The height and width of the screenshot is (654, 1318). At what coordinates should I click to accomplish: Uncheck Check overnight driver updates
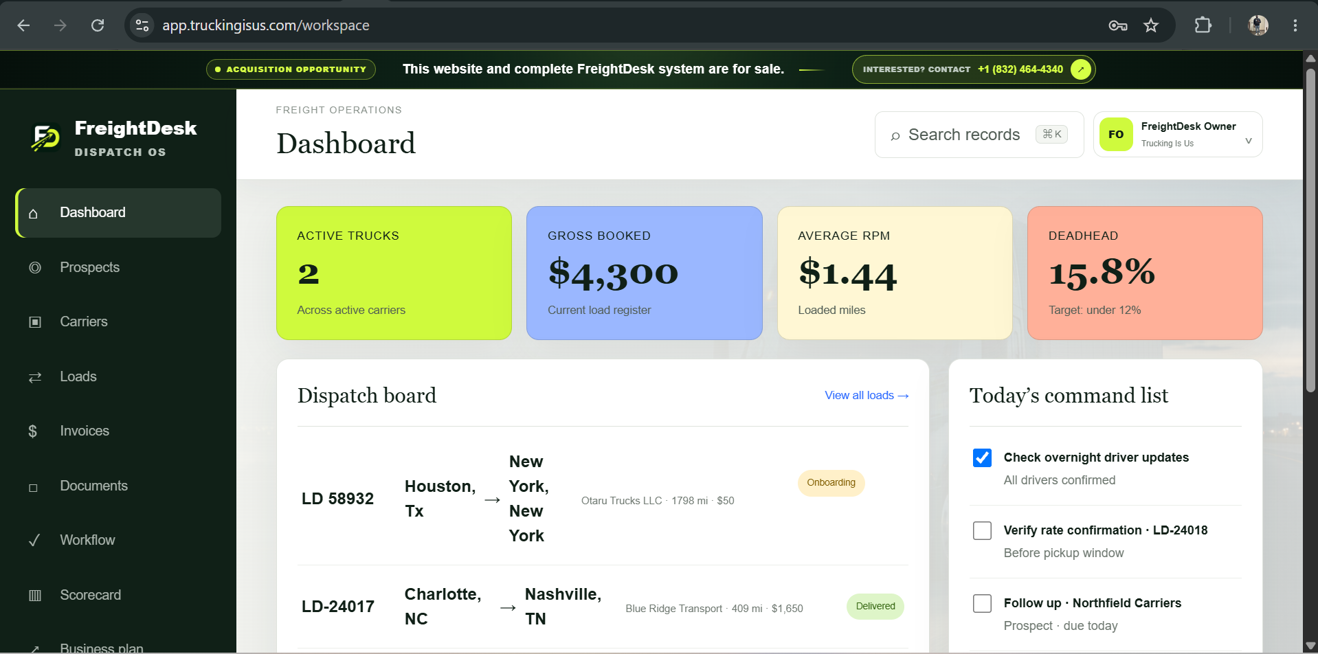[x=982, y=458]
